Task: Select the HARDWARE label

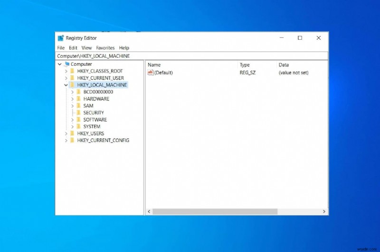Action: tap(96, 99)
